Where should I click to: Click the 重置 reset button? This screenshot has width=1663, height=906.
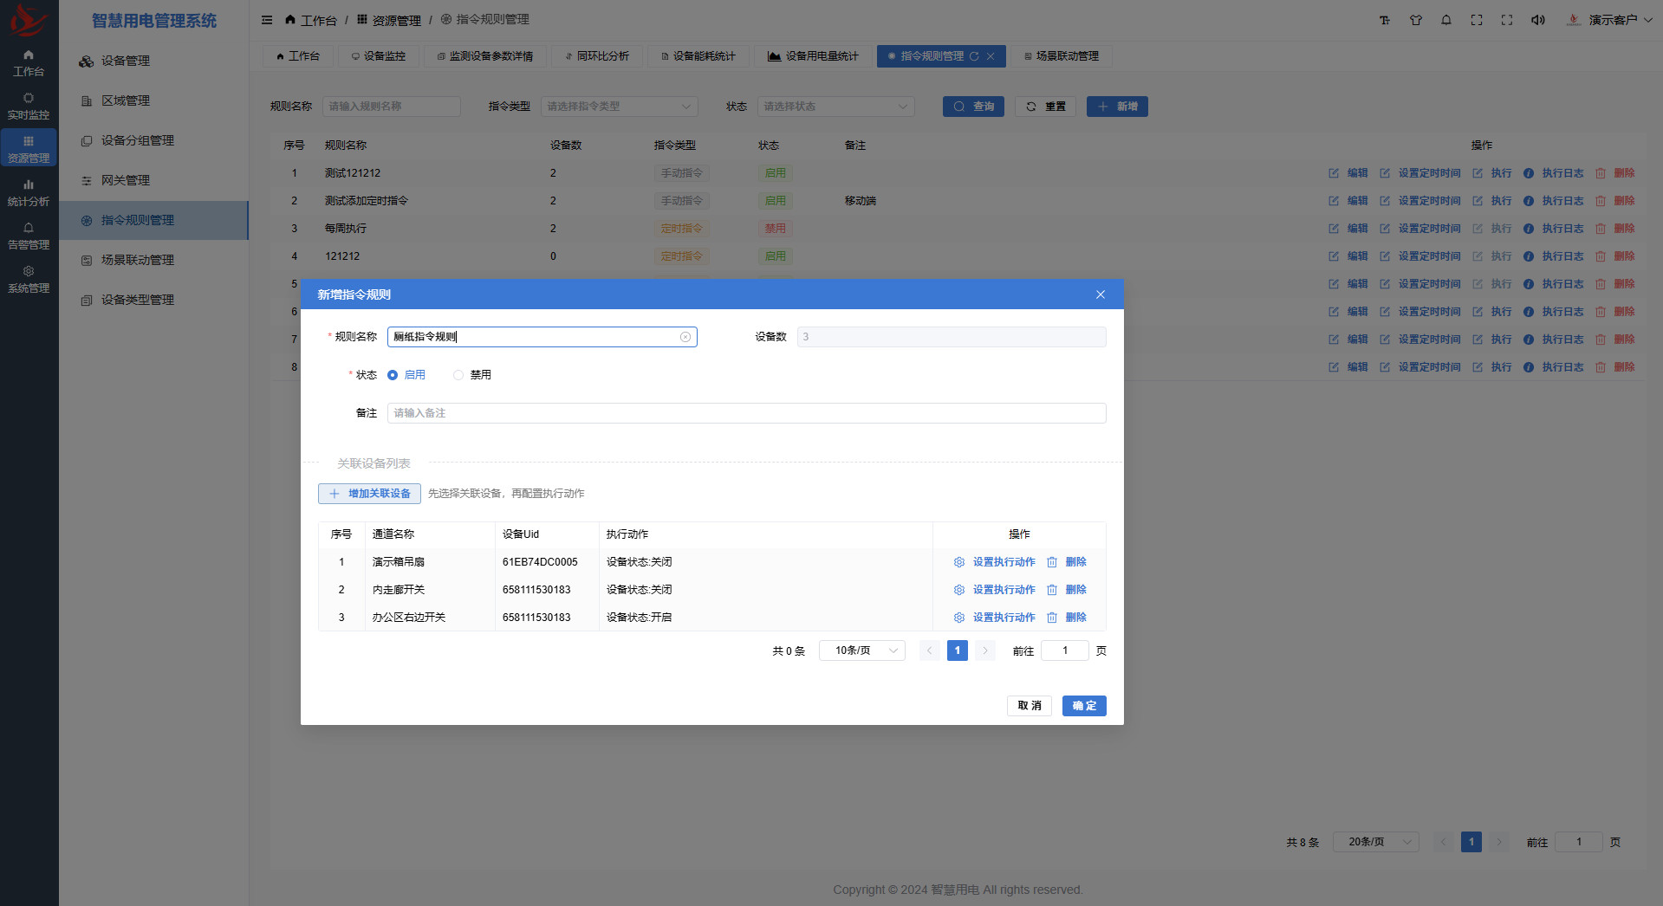(x=1045, y=107)
